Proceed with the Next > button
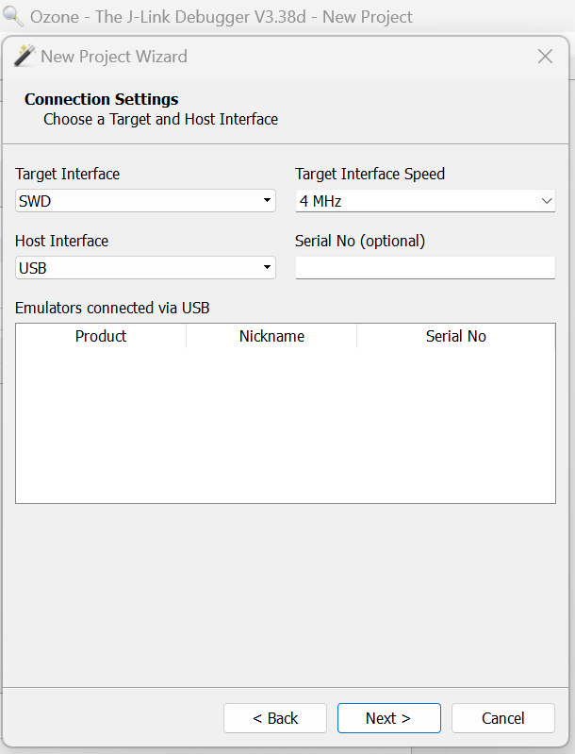The height and width of the screenshot is (754, 575). pos(388,718)
